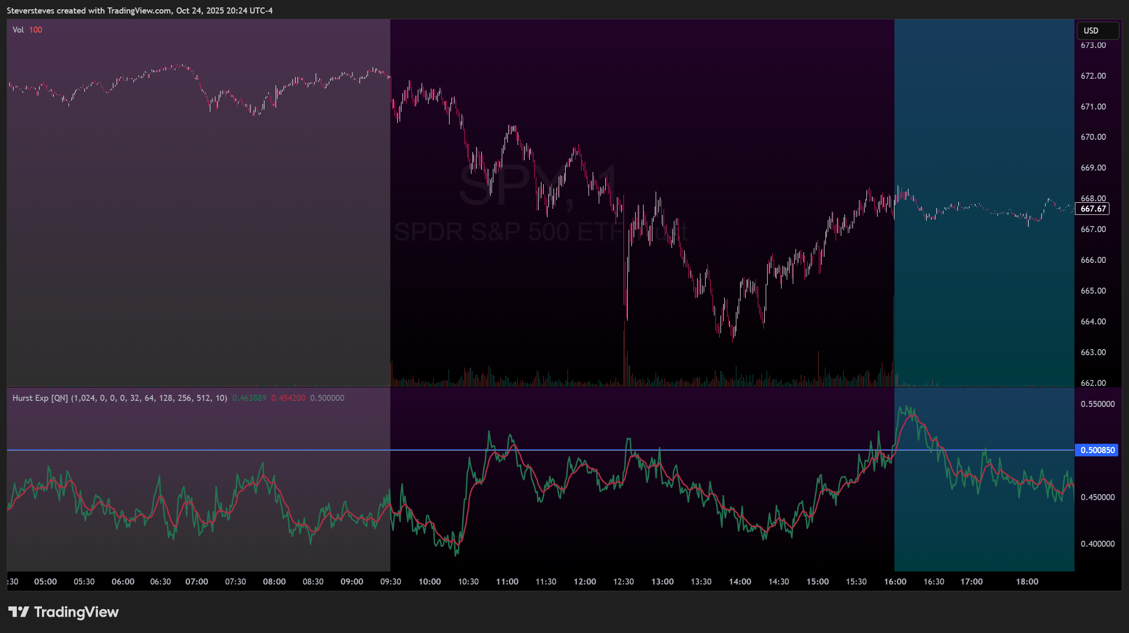Click the 09:30 market open time label

click(x=391, y=582)
